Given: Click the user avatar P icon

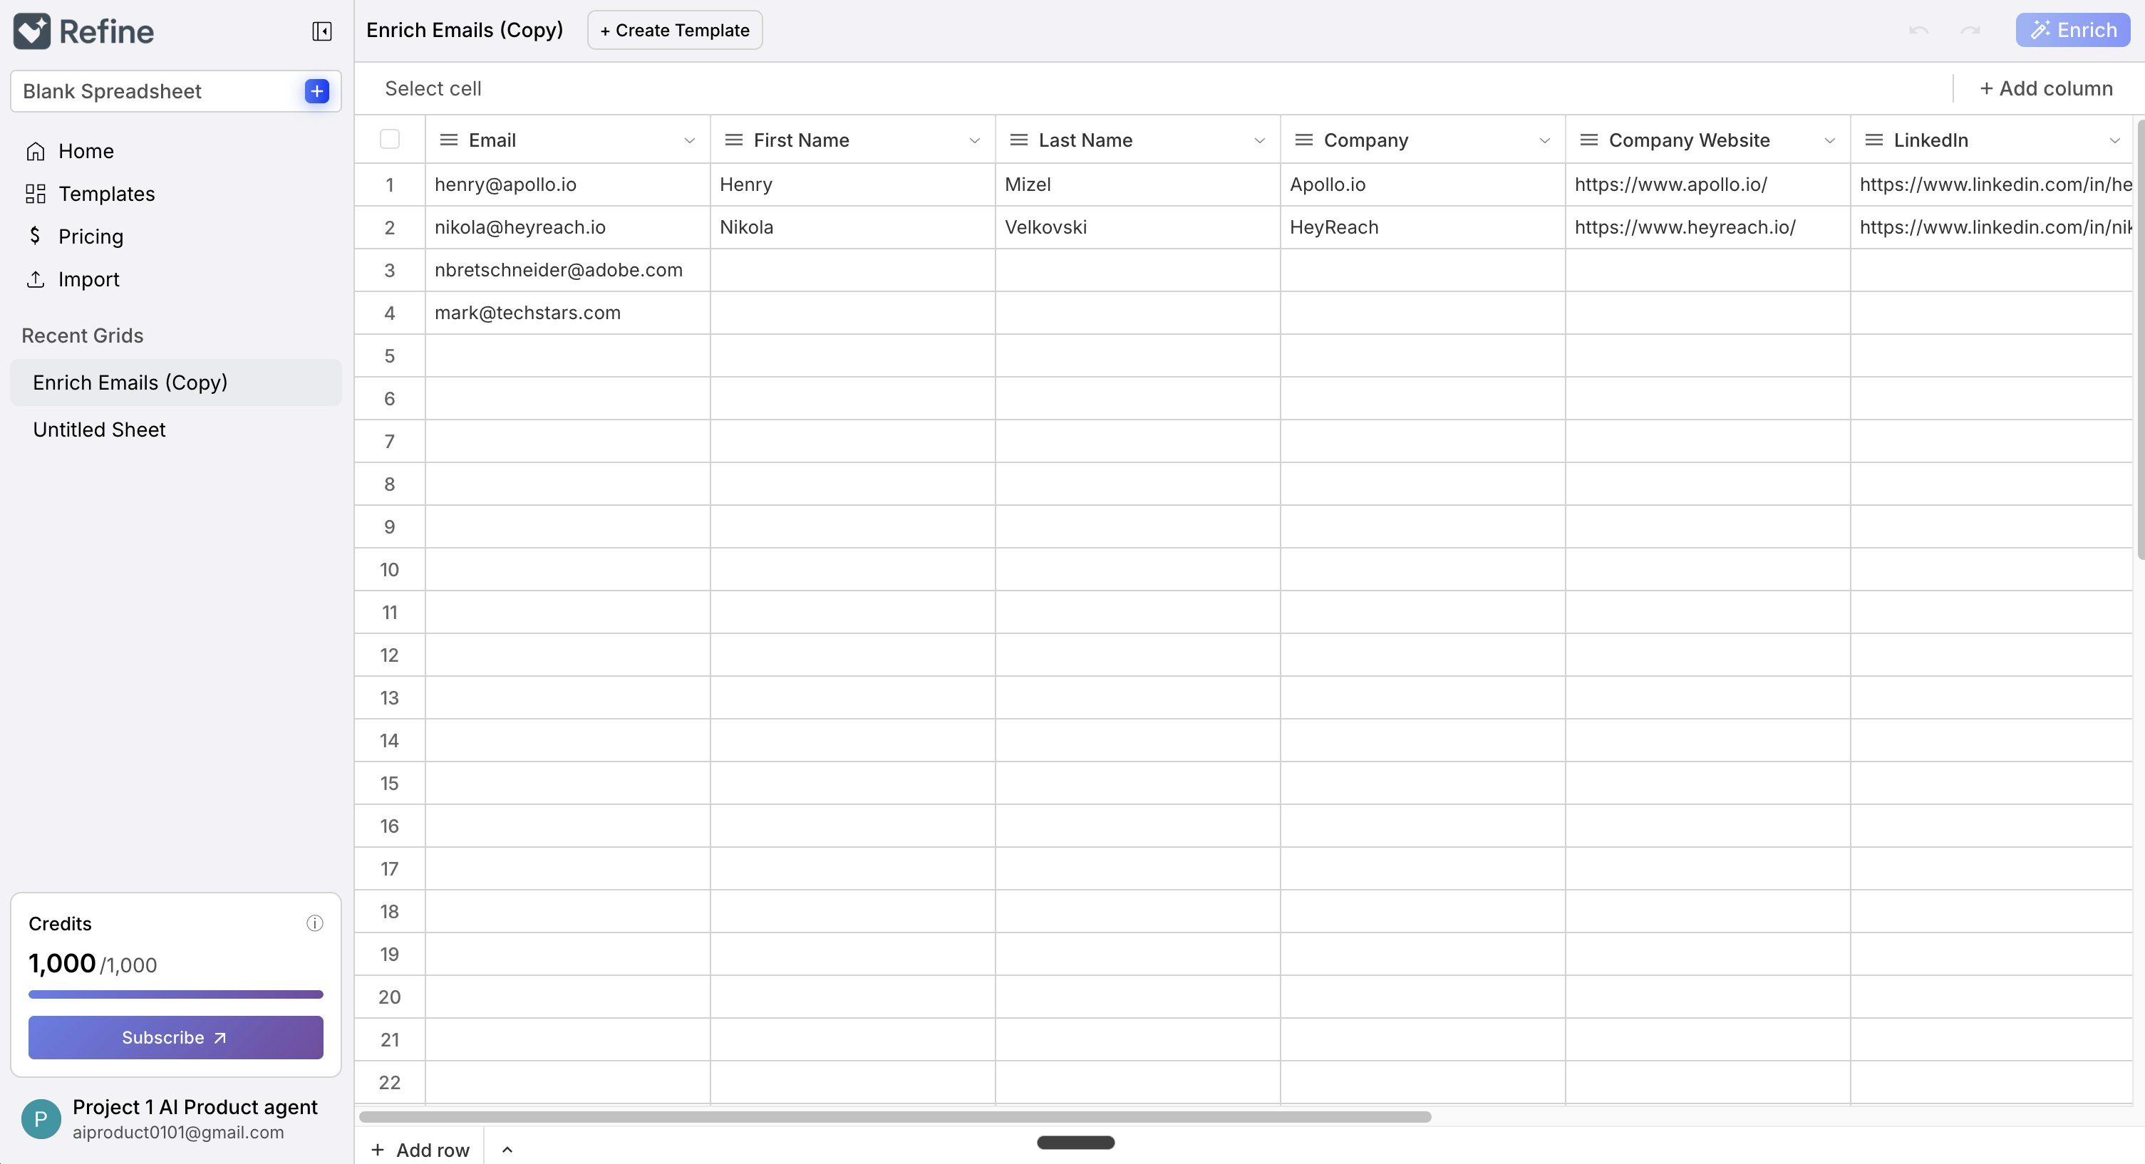Looking at the screenshot, I should (x=41, y=1118).
